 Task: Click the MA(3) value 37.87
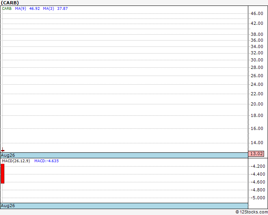(62, 9)
